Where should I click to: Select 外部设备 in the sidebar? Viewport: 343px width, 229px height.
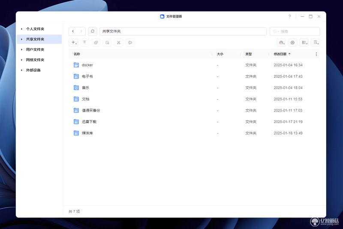pos(33,70)
